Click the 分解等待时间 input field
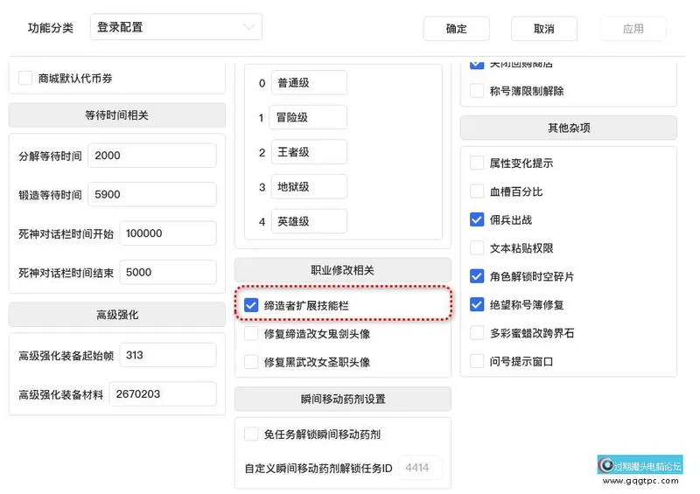This screenshot has height=494, width=700. pyautogui.click(x=152, y=156)
